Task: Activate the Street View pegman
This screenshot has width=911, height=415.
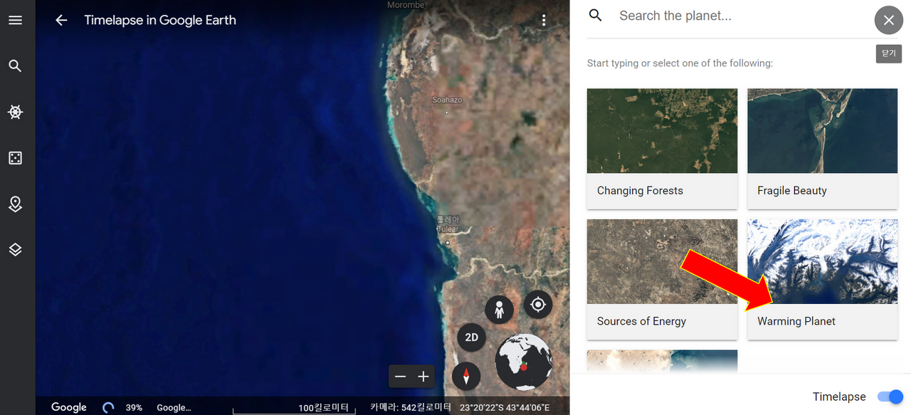Action: pyautogui.click(x=500, y=310)
